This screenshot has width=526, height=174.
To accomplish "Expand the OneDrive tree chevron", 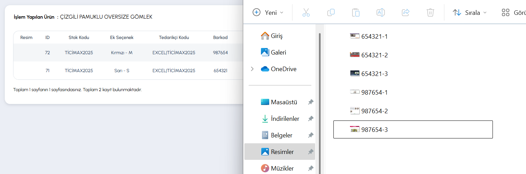I will pos(252,69).
